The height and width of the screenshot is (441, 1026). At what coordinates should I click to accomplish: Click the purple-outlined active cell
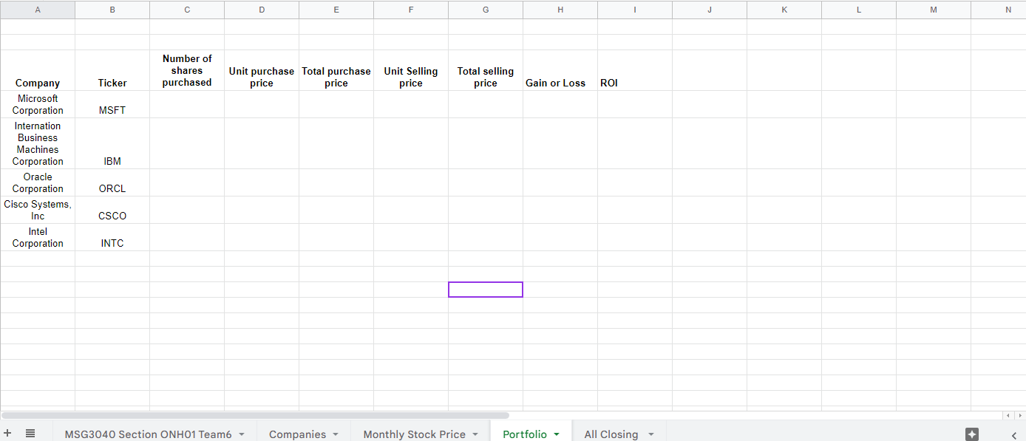(486, 290)
